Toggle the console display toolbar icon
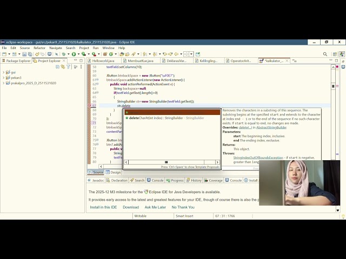Viewport: 346px width, 259px height. tap(49, 54)
